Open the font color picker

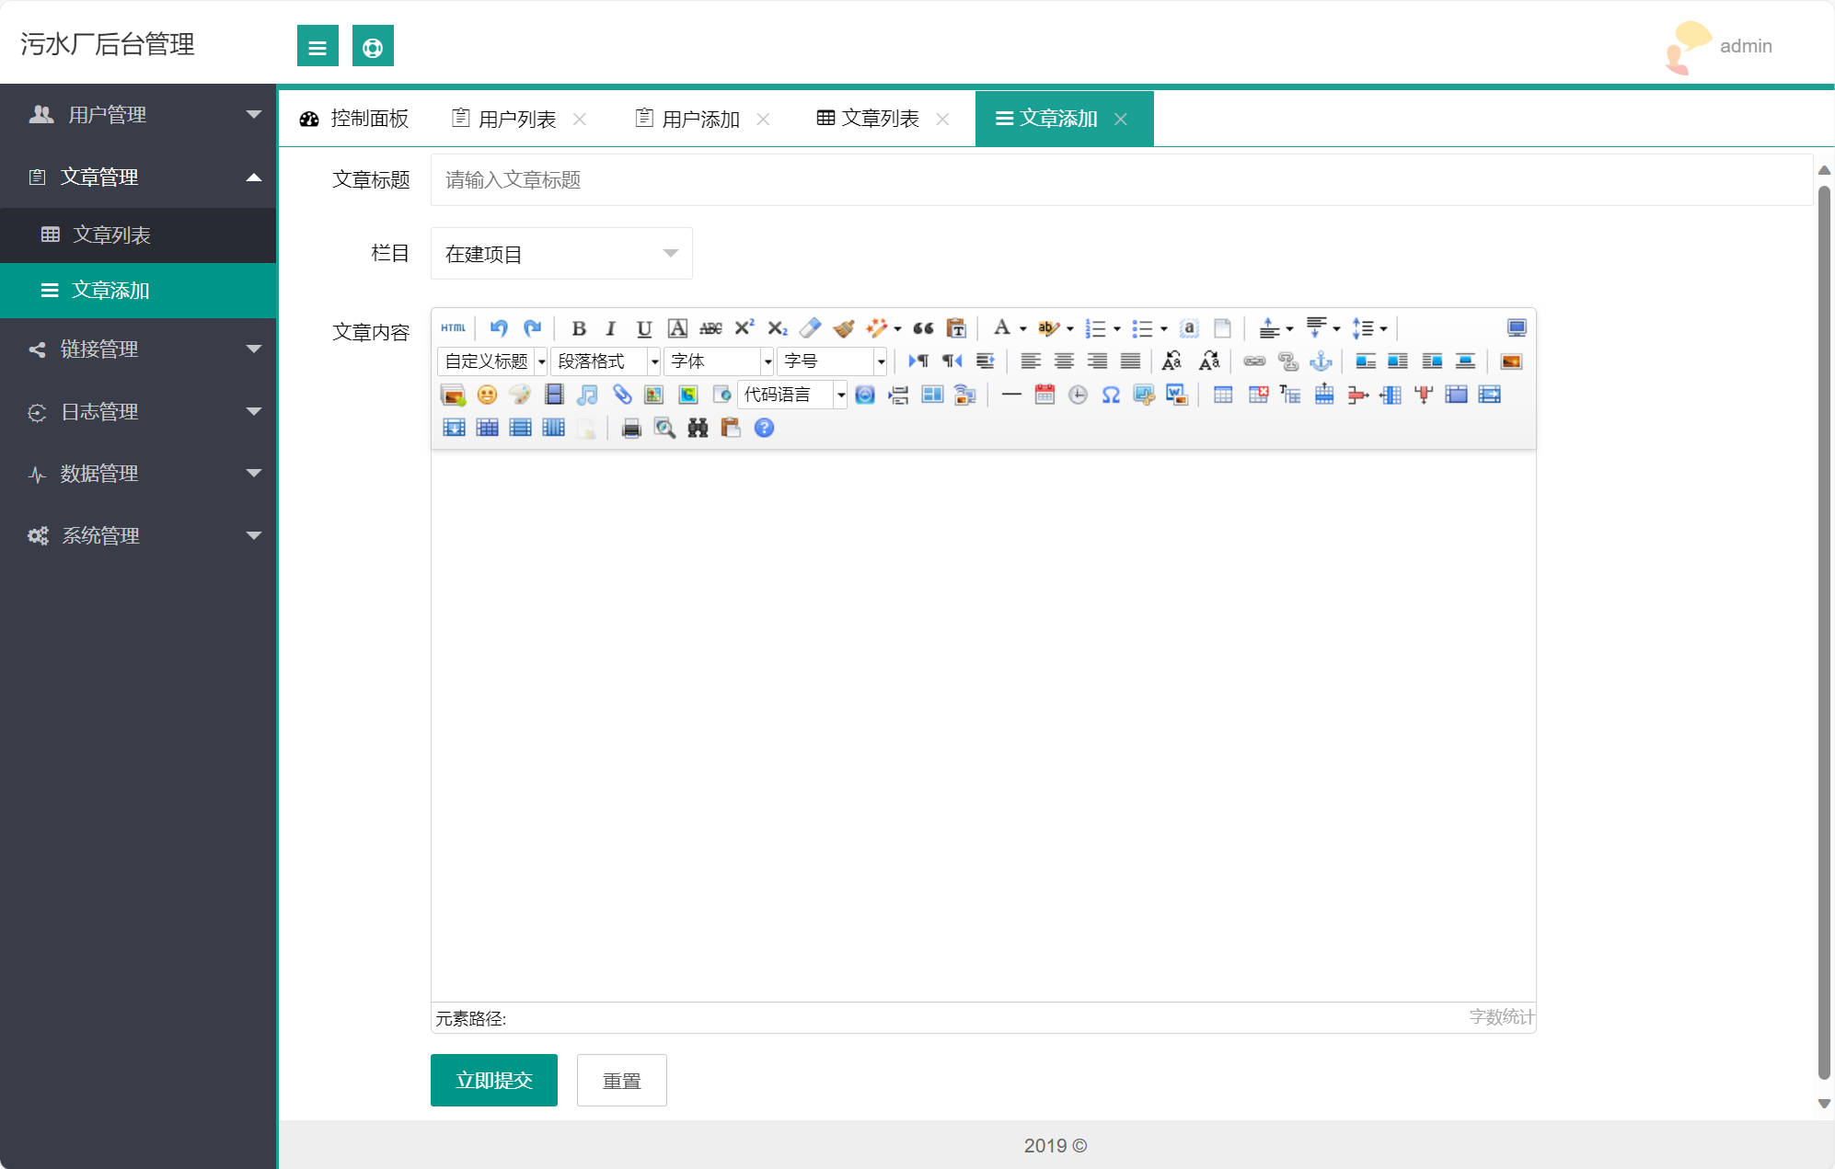point(1003,328)
